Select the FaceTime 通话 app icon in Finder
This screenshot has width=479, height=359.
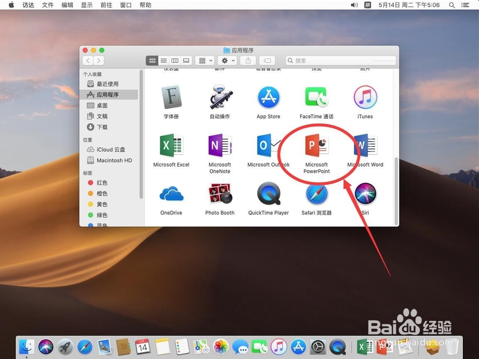[317, 97]
